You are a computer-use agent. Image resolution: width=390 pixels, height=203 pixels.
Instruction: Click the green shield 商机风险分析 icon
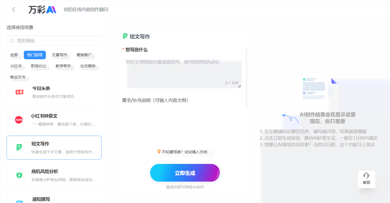click(19, 175)
